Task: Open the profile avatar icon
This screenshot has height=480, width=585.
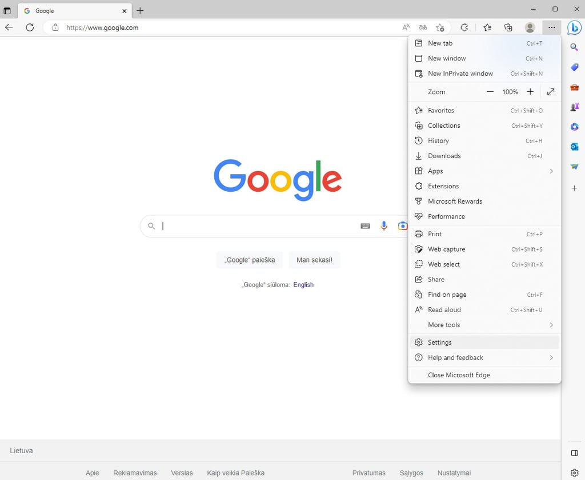Action: 530,27
